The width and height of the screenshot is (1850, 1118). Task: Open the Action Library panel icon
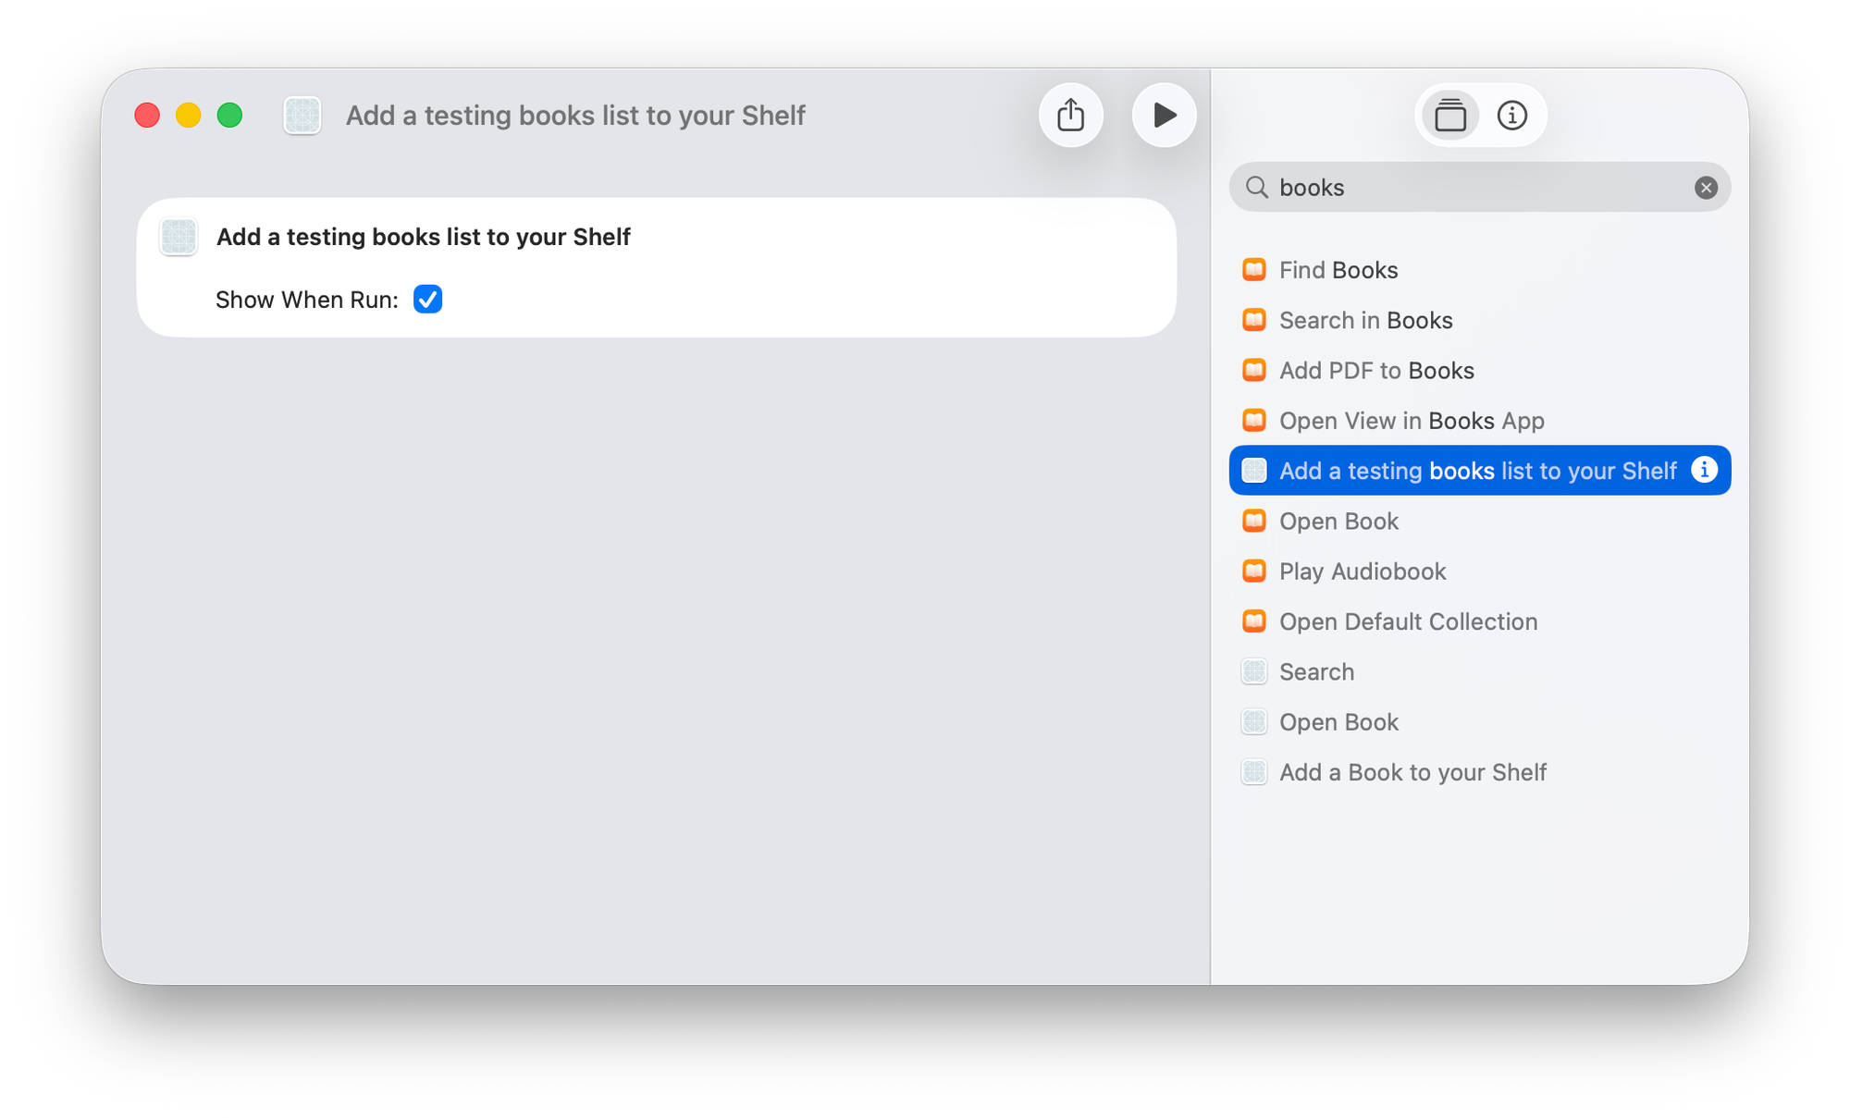(1449, 116)
